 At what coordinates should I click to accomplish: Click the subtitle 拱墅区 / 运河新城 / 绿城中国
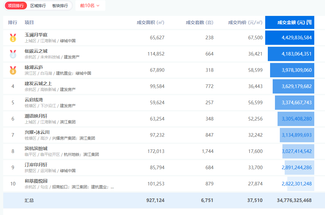pos(50,171)
